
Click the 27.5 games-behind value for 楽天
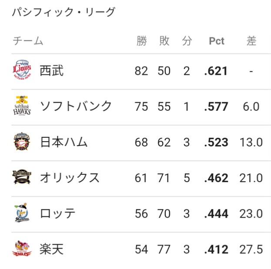(251, 249)
